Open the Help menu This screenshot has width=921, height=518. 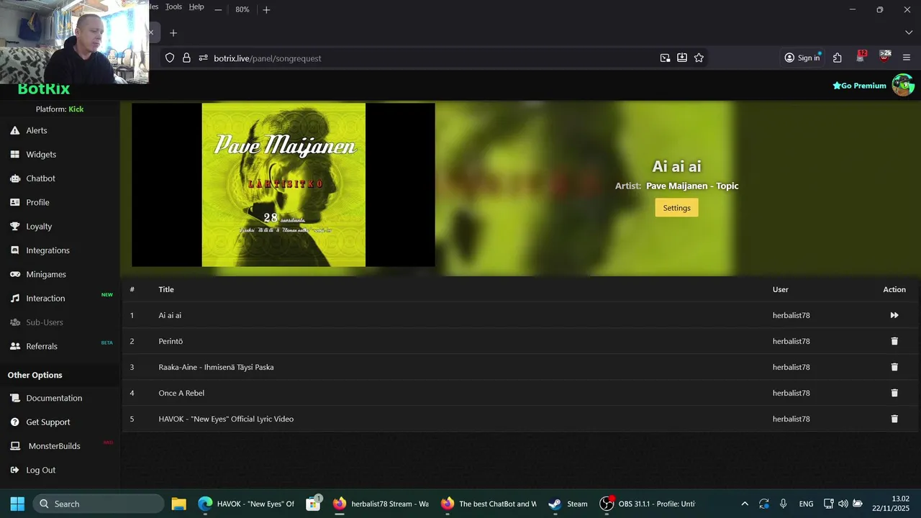[196, 6]
